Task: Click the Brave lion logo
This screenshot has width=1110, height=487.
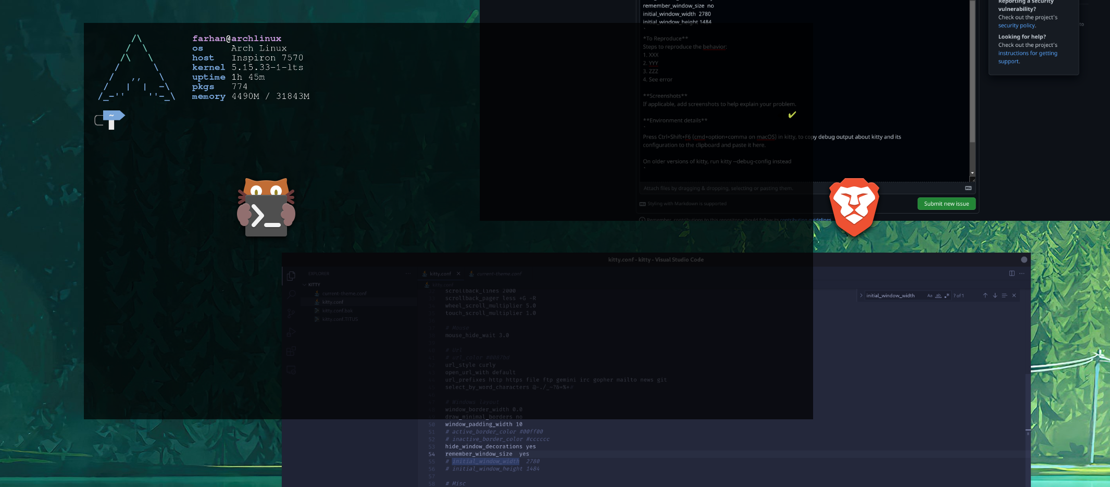Action: (x=854, y=207)
